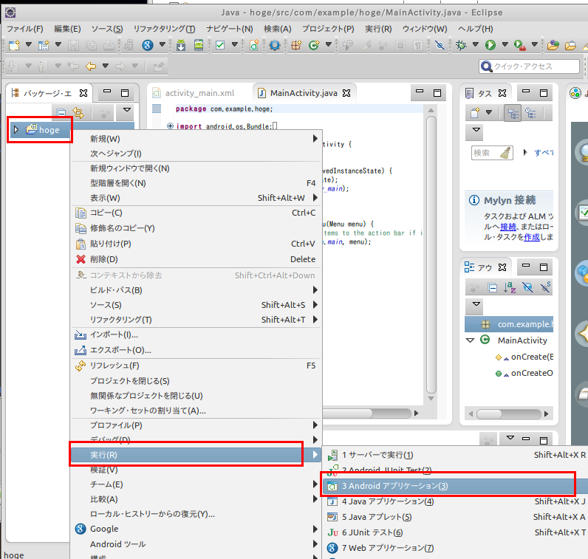Image resolution: width=588 pixels, height=559 pixels.
Task: Open the Package Explorer view menu dropdown
Action: [x=127, y=110]
